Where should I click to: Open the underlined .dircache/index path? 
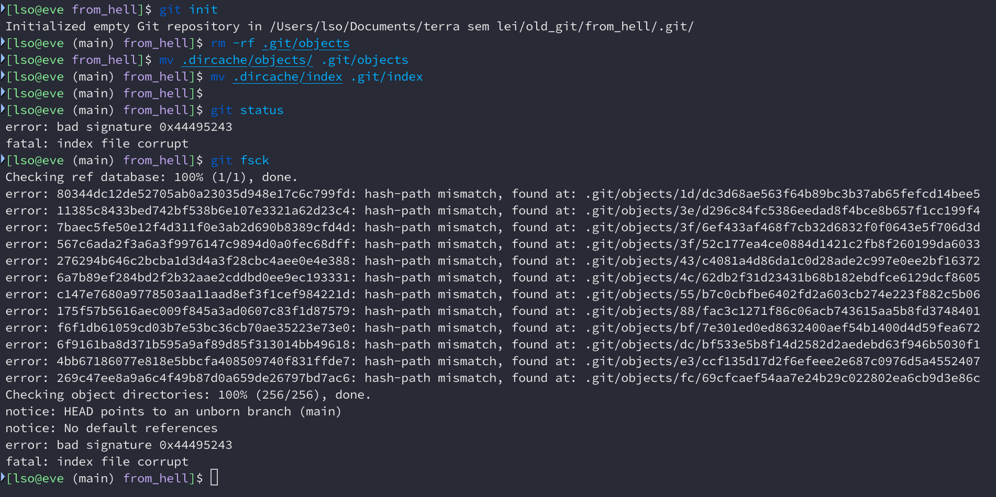287,77
